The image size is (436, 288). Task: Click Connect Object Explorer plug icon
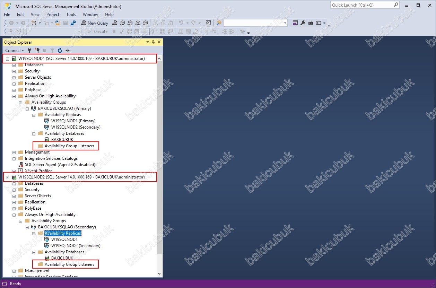29,50
